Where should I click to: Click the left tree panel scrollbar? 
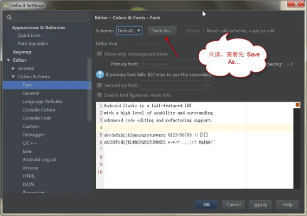pyautogui.click(x=89, y=89)
